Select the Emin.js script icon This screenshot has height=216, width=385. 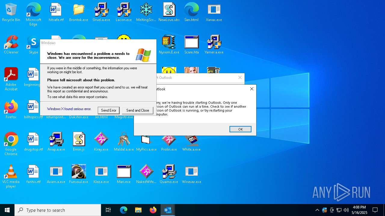pyautogui.click(x=79, y=142)
